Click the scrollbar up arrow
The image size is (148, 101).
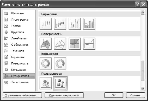click(x=143, y=12)
